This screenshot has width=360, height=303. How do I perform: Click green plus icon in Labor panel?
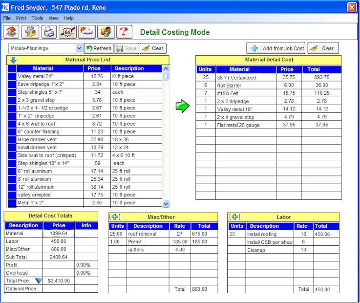234,217
